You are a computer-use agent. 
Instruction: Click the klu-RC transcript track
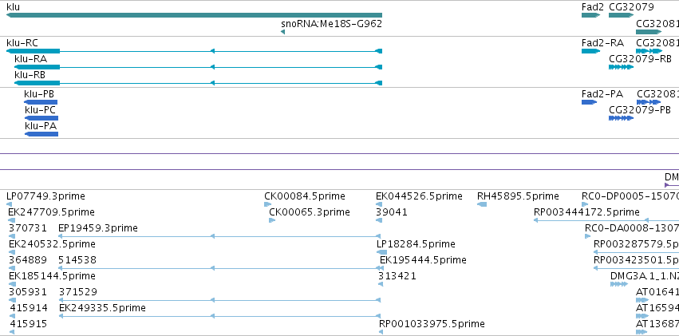click(x=194, y=51)
